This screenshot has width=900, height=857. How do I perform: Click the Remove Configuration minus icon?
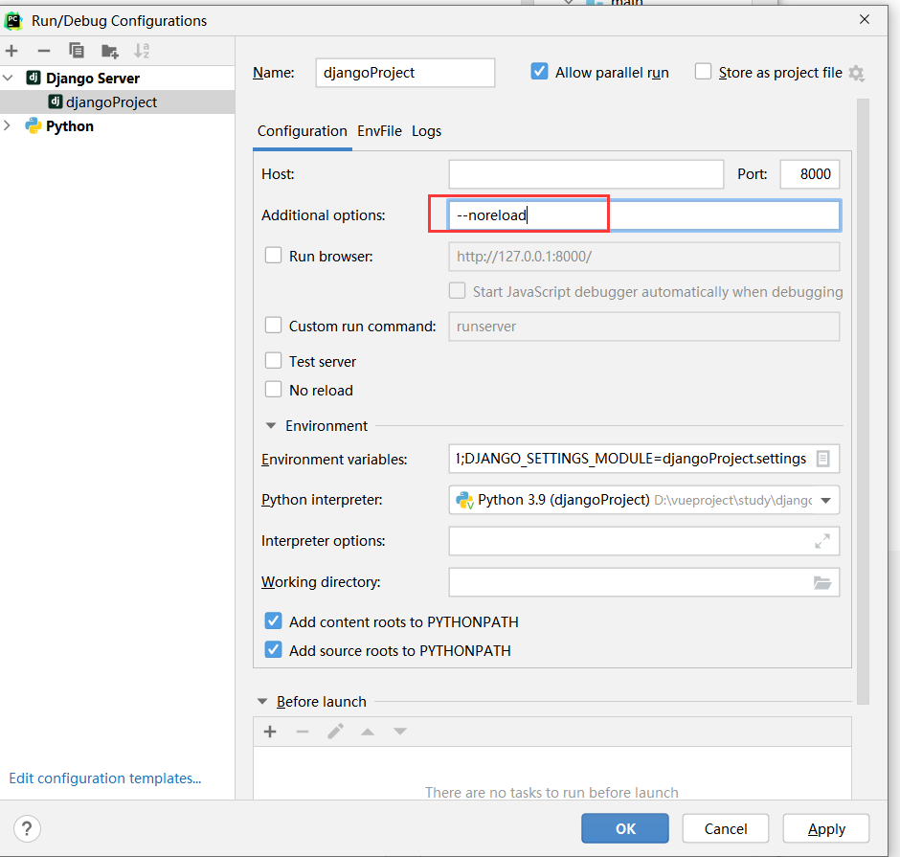[x=43, y=51]
